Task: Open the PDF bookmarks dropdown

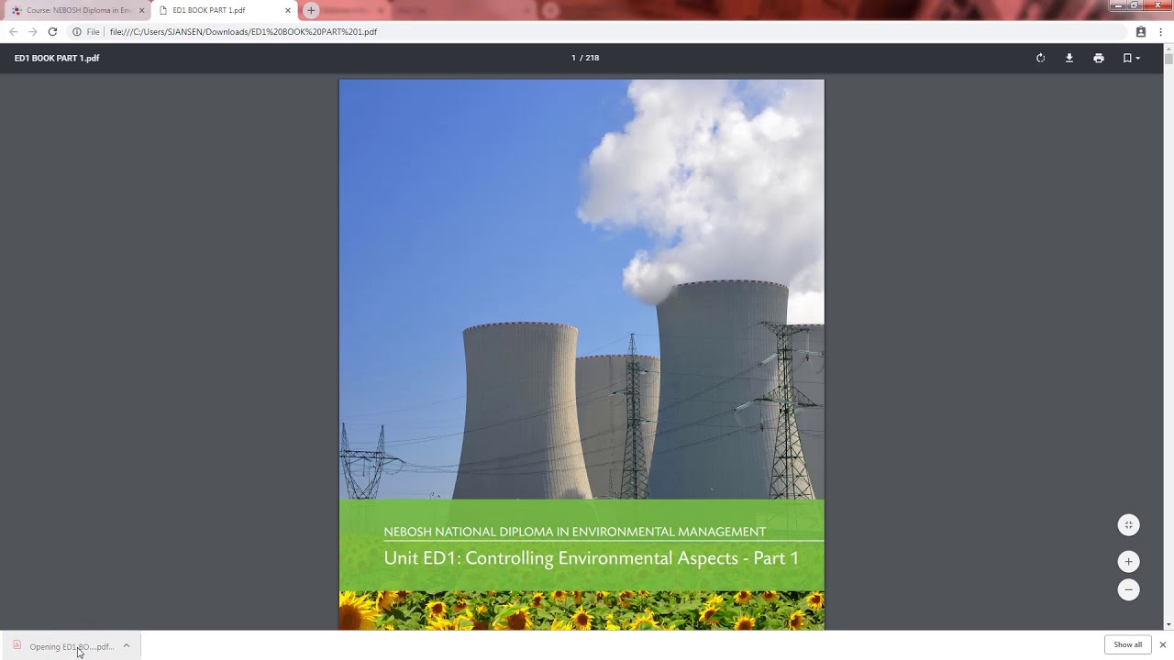Action: [x=1132, y=58]
